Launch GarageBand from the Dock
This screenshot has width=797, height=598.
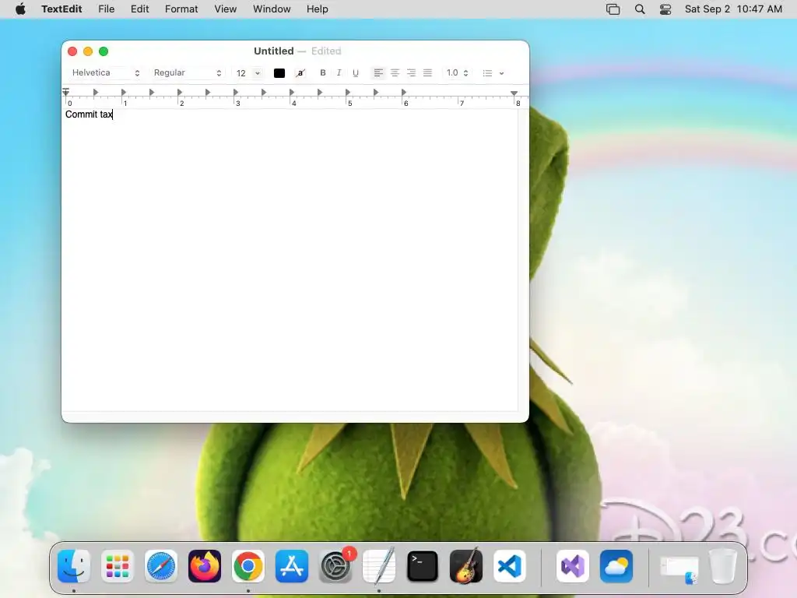[x=466, y=566]
